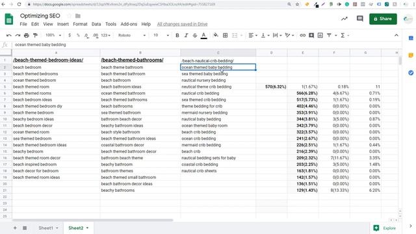Screen dimensions: 416x234
Task: Open the number format 123 dropdown
Action: pyautogui.click(x=105, y=35)
